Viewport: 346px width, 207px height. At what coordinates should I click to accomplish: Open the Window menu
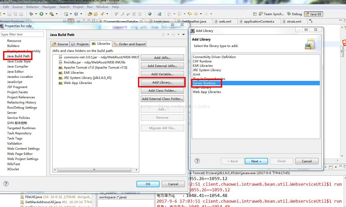pos(102,7)
